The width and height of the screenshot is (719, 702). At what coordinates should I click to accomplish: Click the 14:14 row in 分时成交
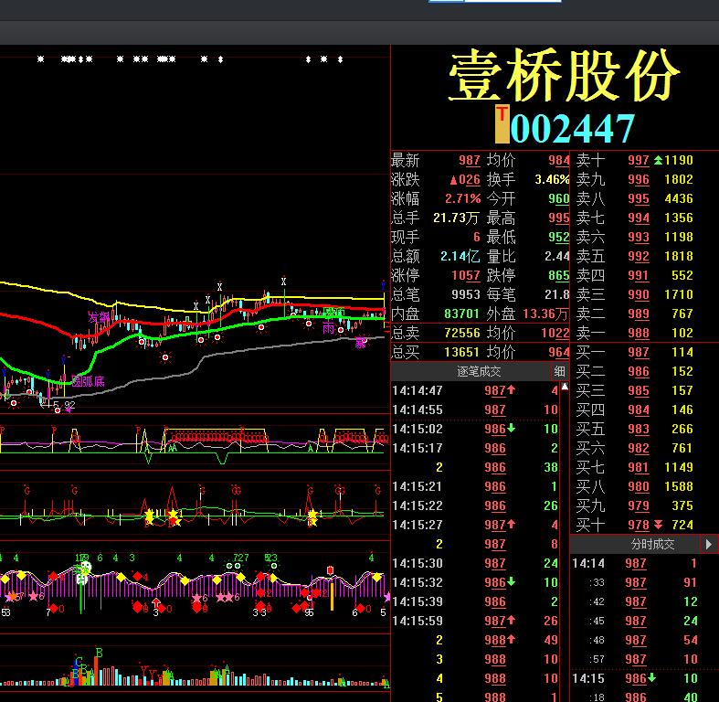click(x=635, y=563)
